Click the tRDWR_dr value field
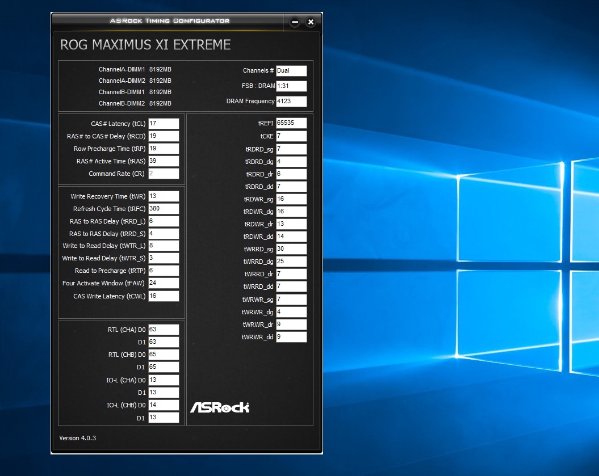 [x=291, y=224]
